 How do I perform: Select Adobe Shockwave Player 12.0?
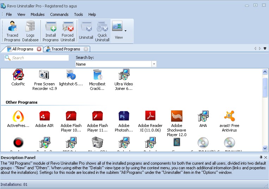tap(177, 123)
